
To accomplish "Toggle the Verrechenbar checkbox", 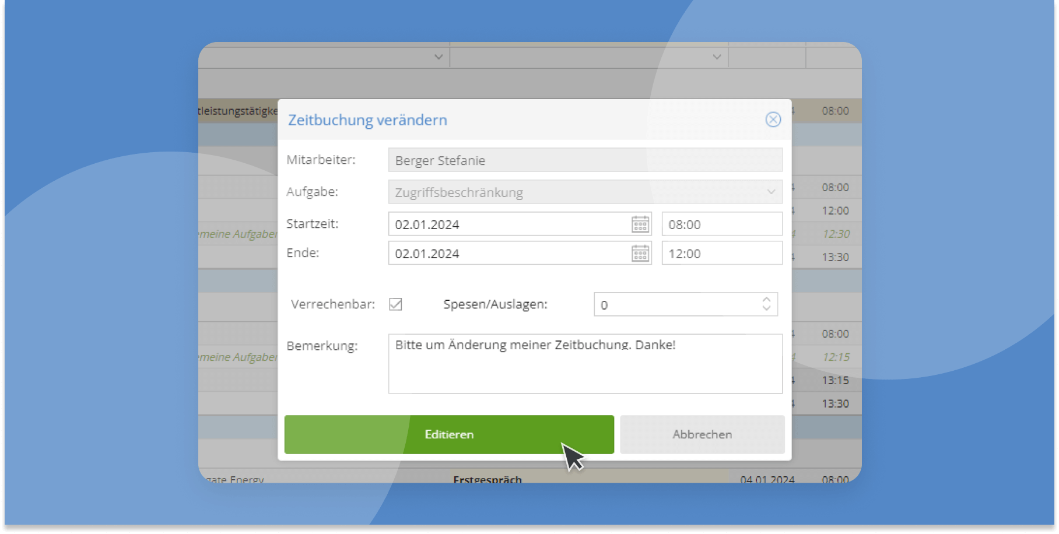I will [x=395, y=304].
